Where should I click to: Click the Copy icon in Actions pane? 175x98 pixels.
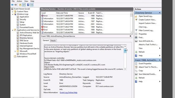[x=136, y=71]
